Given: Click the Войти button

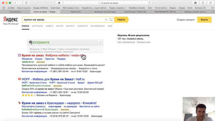Looking at the screenshot, I should tap(204, 19).
